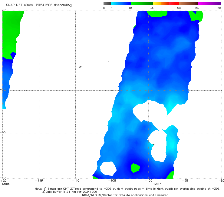224x197 pixels.
Task: Click the word "descending" in the title
Action: 63,5
